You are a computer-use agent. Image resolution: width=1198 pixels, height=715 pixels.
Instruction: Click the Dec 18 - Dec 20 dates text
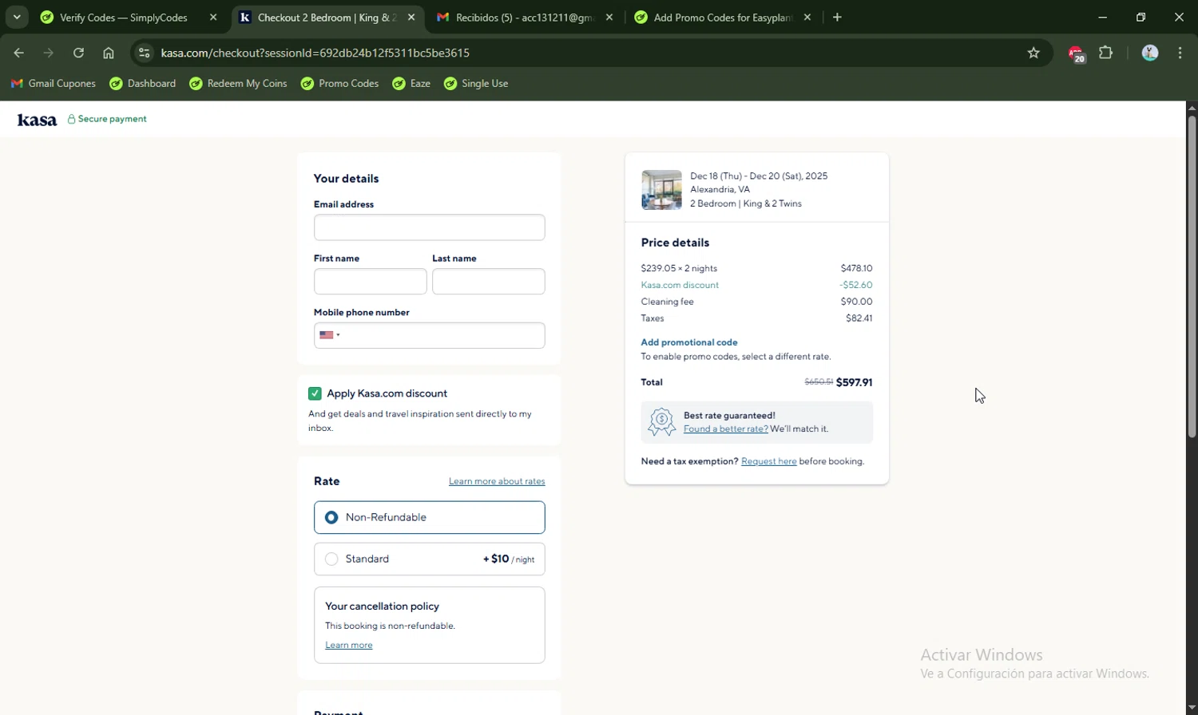click(x=759, y=176)
